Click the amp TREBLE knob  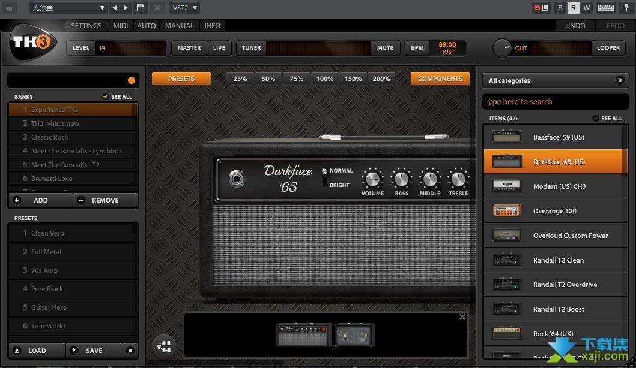pos(458,179)
